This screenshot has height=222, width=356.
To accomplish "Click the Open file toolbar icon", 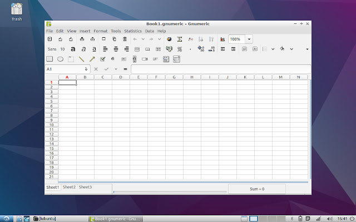I will 60,39.
